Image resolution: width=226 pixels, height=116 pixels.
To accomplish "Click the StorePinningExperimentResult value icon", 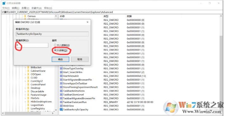I will pyautogui.click(x=61, y=87).
